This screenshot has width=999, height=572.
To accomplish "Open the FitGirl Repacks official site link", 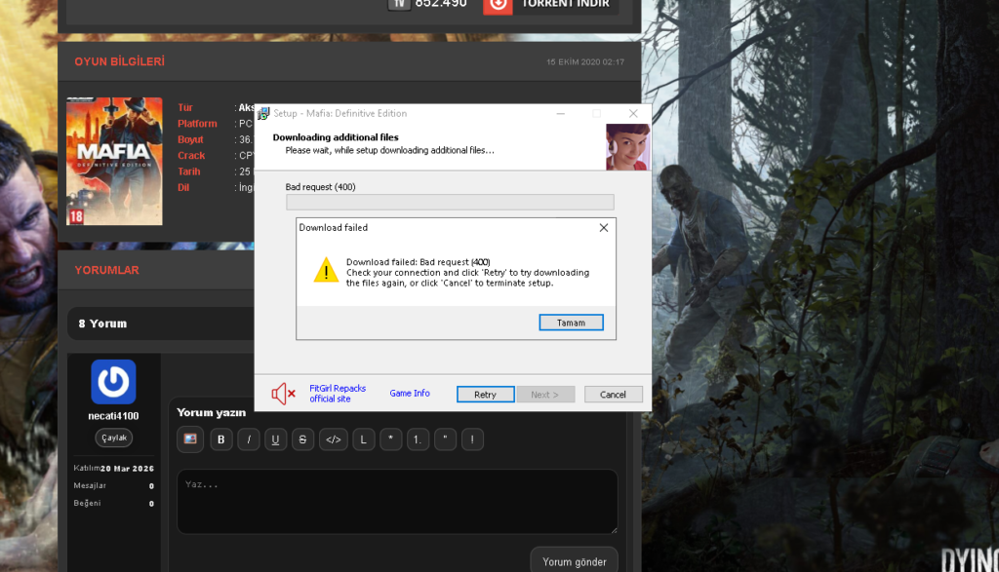I will pyautogui.click(x=337, y=394).
